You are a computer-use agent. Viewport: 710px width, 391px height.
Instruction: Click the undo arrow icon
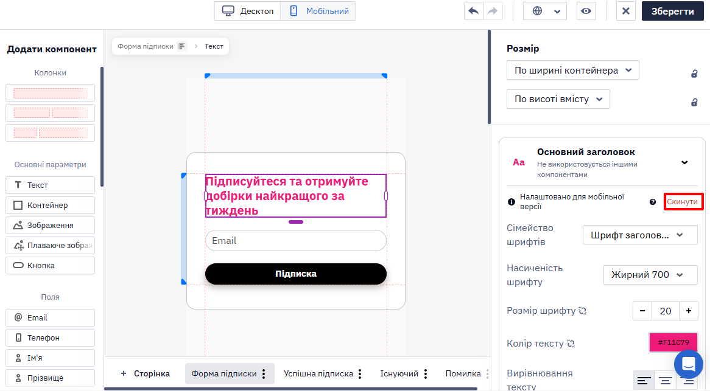pos(474,11)
